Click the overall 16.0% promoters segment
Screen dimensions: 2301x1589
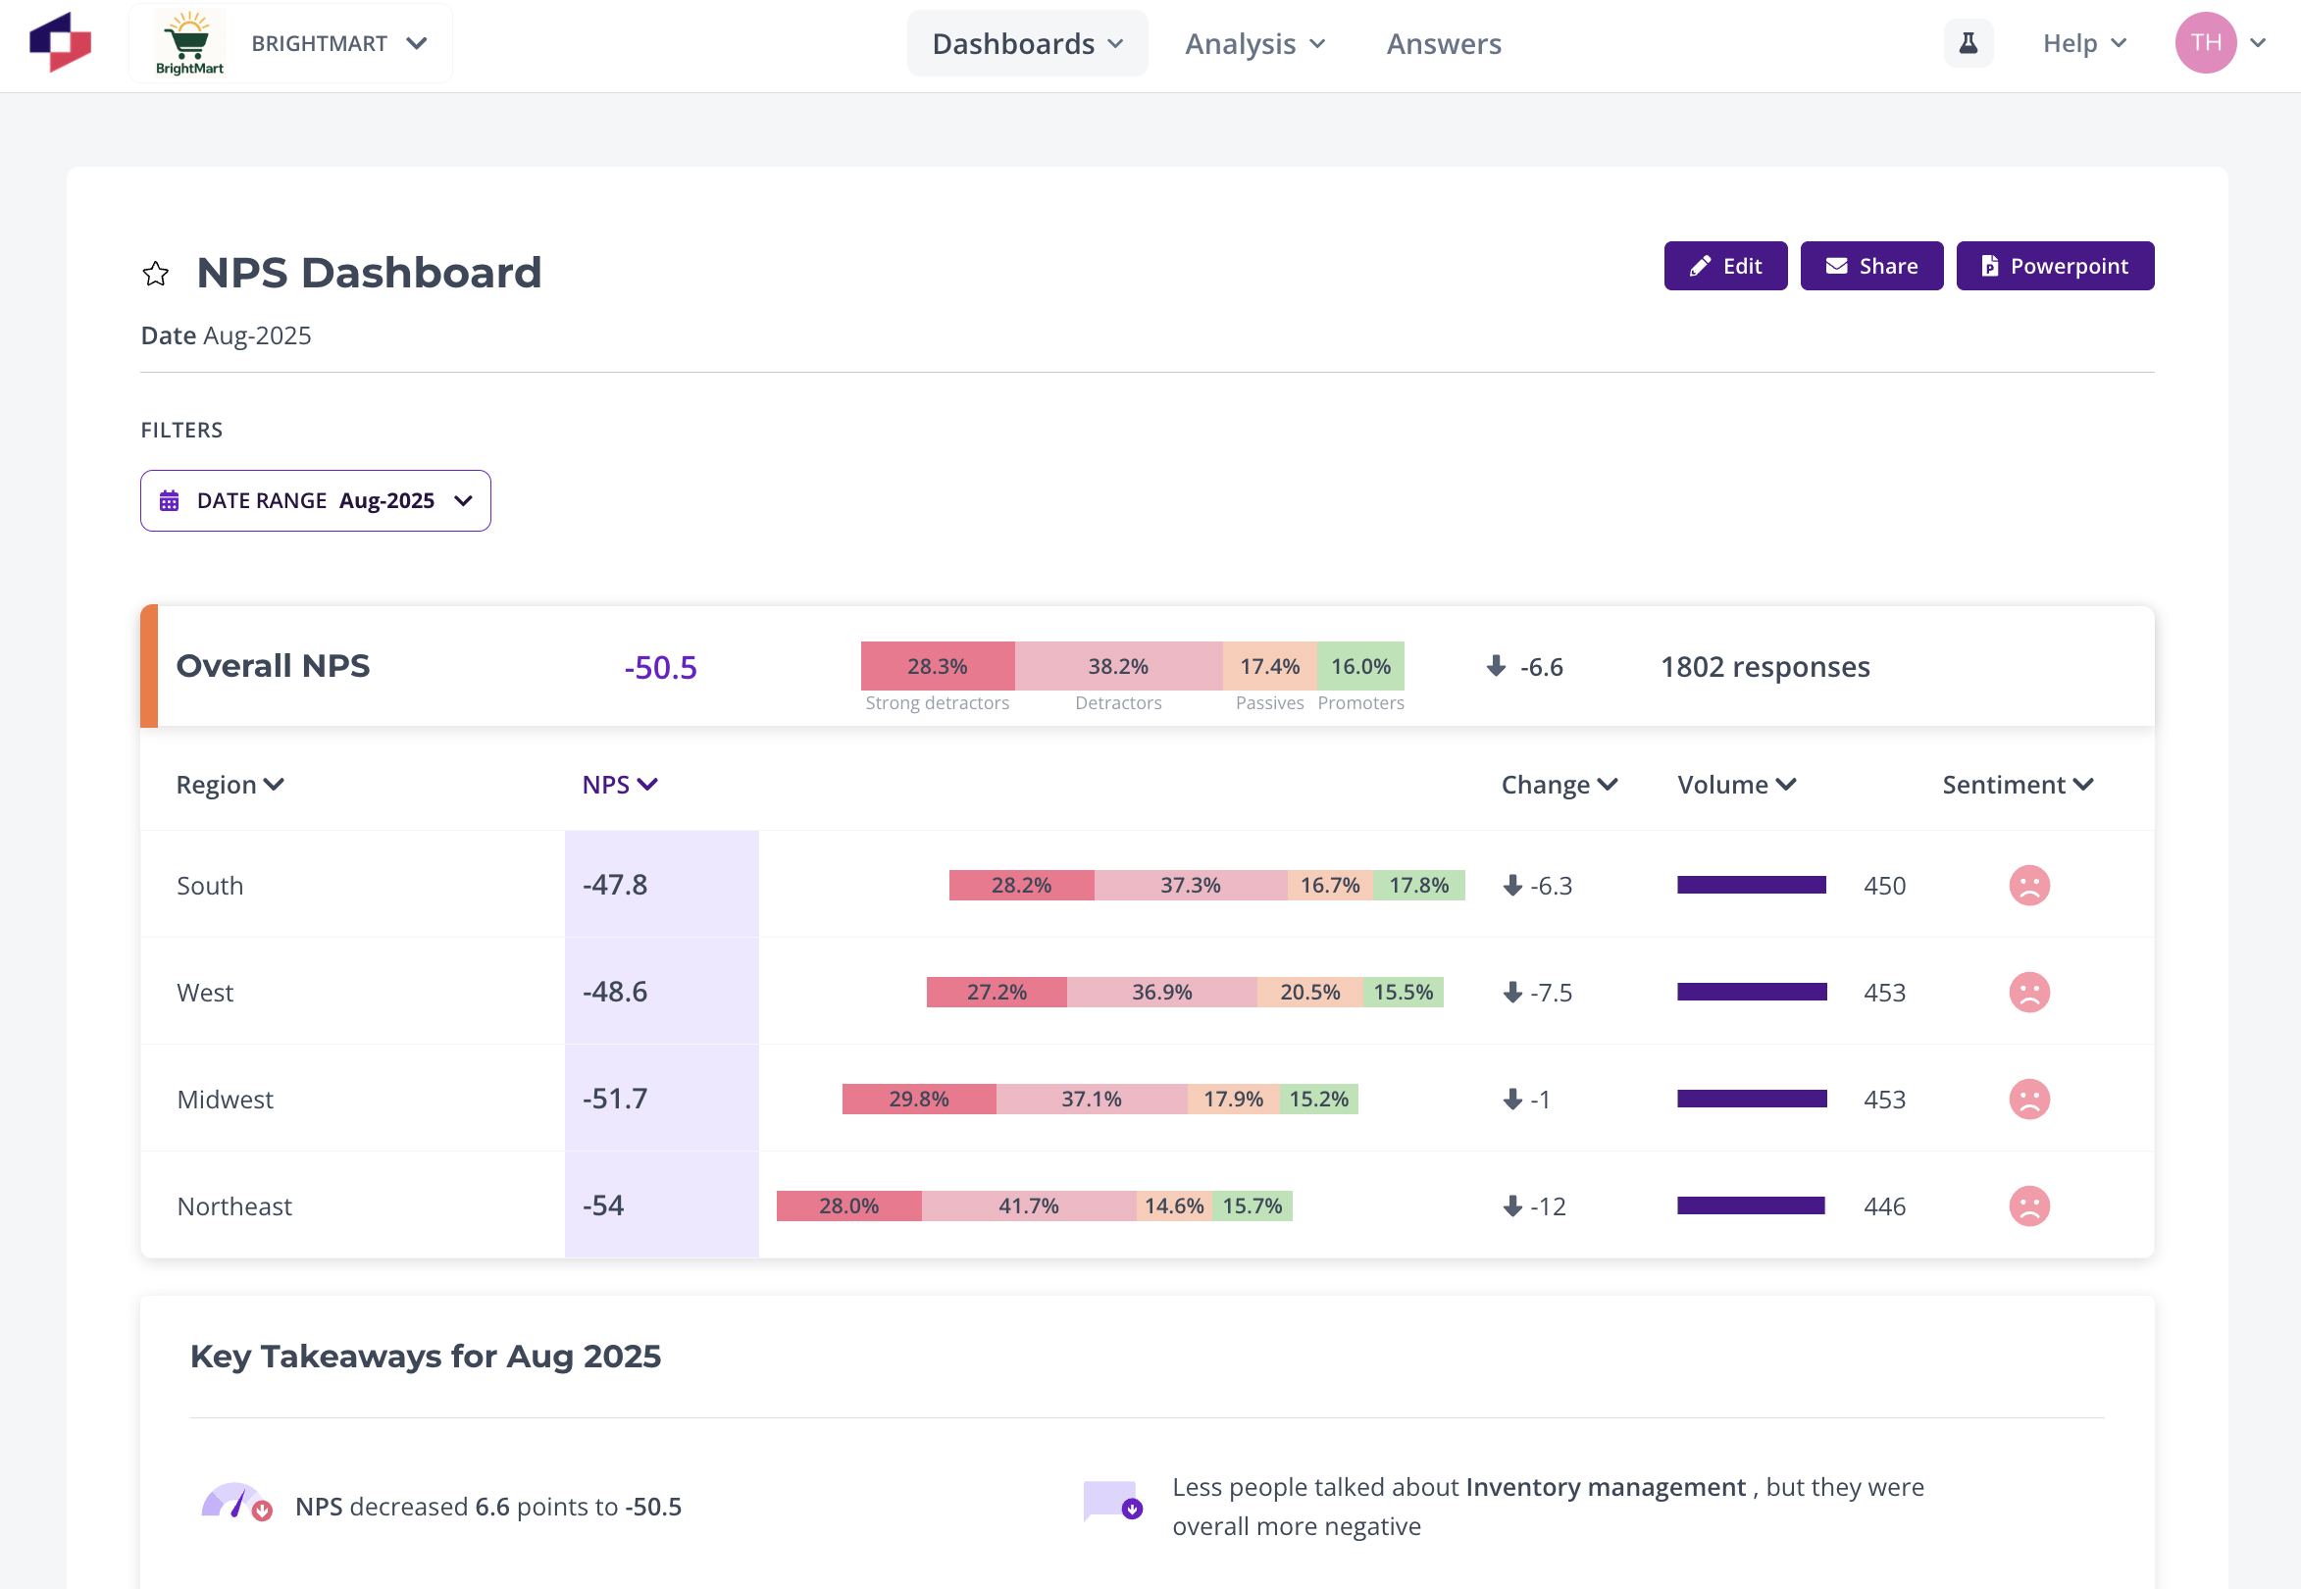point(1360,666)
